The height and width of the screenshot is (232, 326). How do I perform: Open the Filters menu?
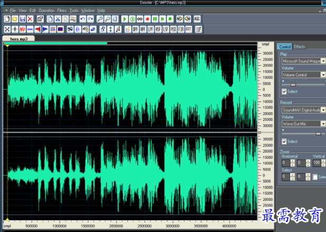[62, 11]
